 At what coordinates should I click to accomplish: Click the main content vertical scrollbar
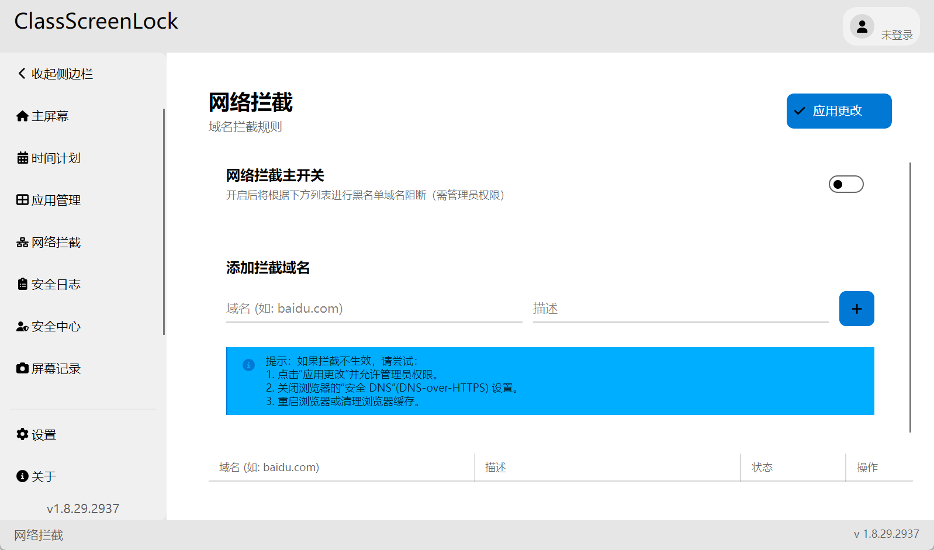(910, 298)
